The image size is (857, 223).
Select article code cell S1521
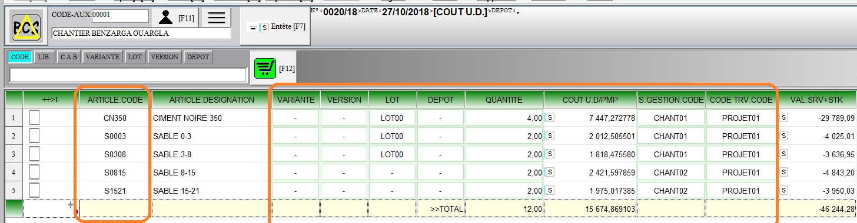click(115, 191)
